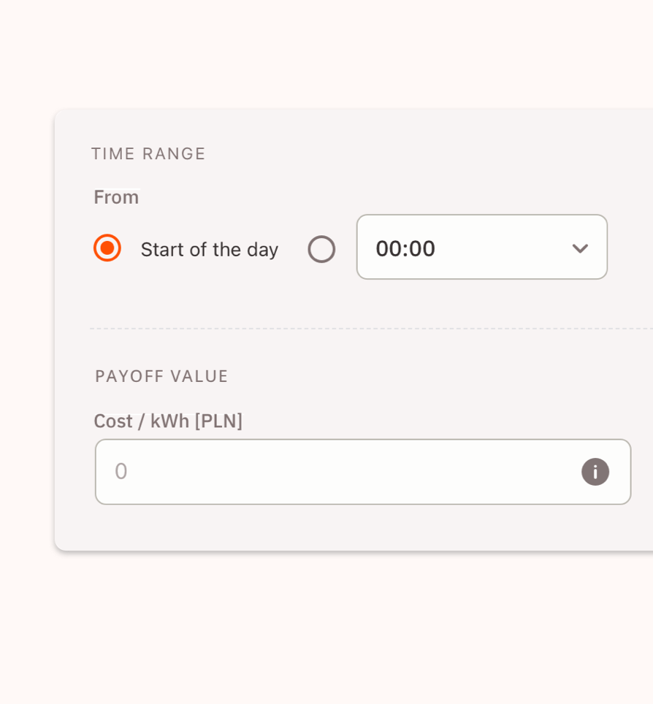
Task: Click the word "PAYOFF" in the heading
Action: (129, 376)
